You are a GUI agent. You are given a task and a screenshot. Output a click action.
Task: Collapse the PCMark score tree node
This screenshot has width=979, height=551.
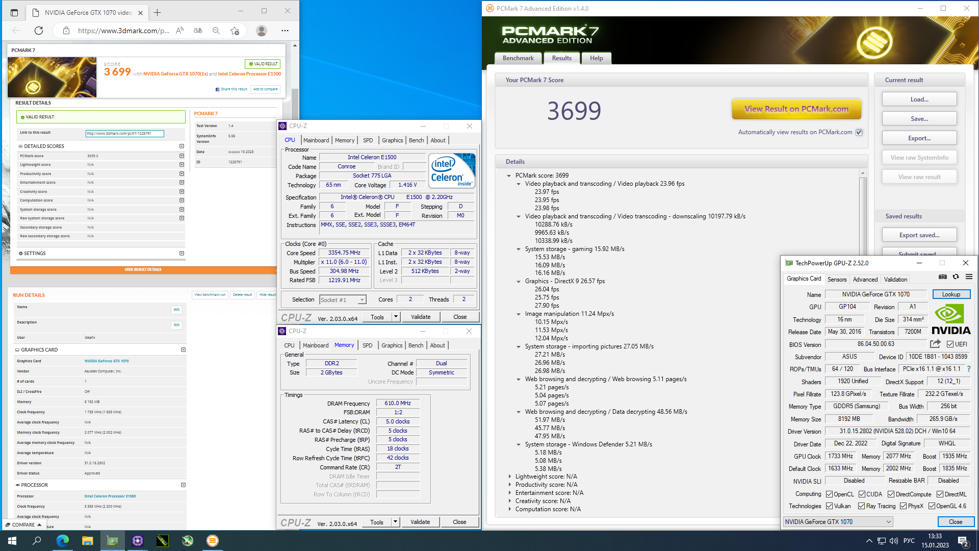click(x=509, y=176)
